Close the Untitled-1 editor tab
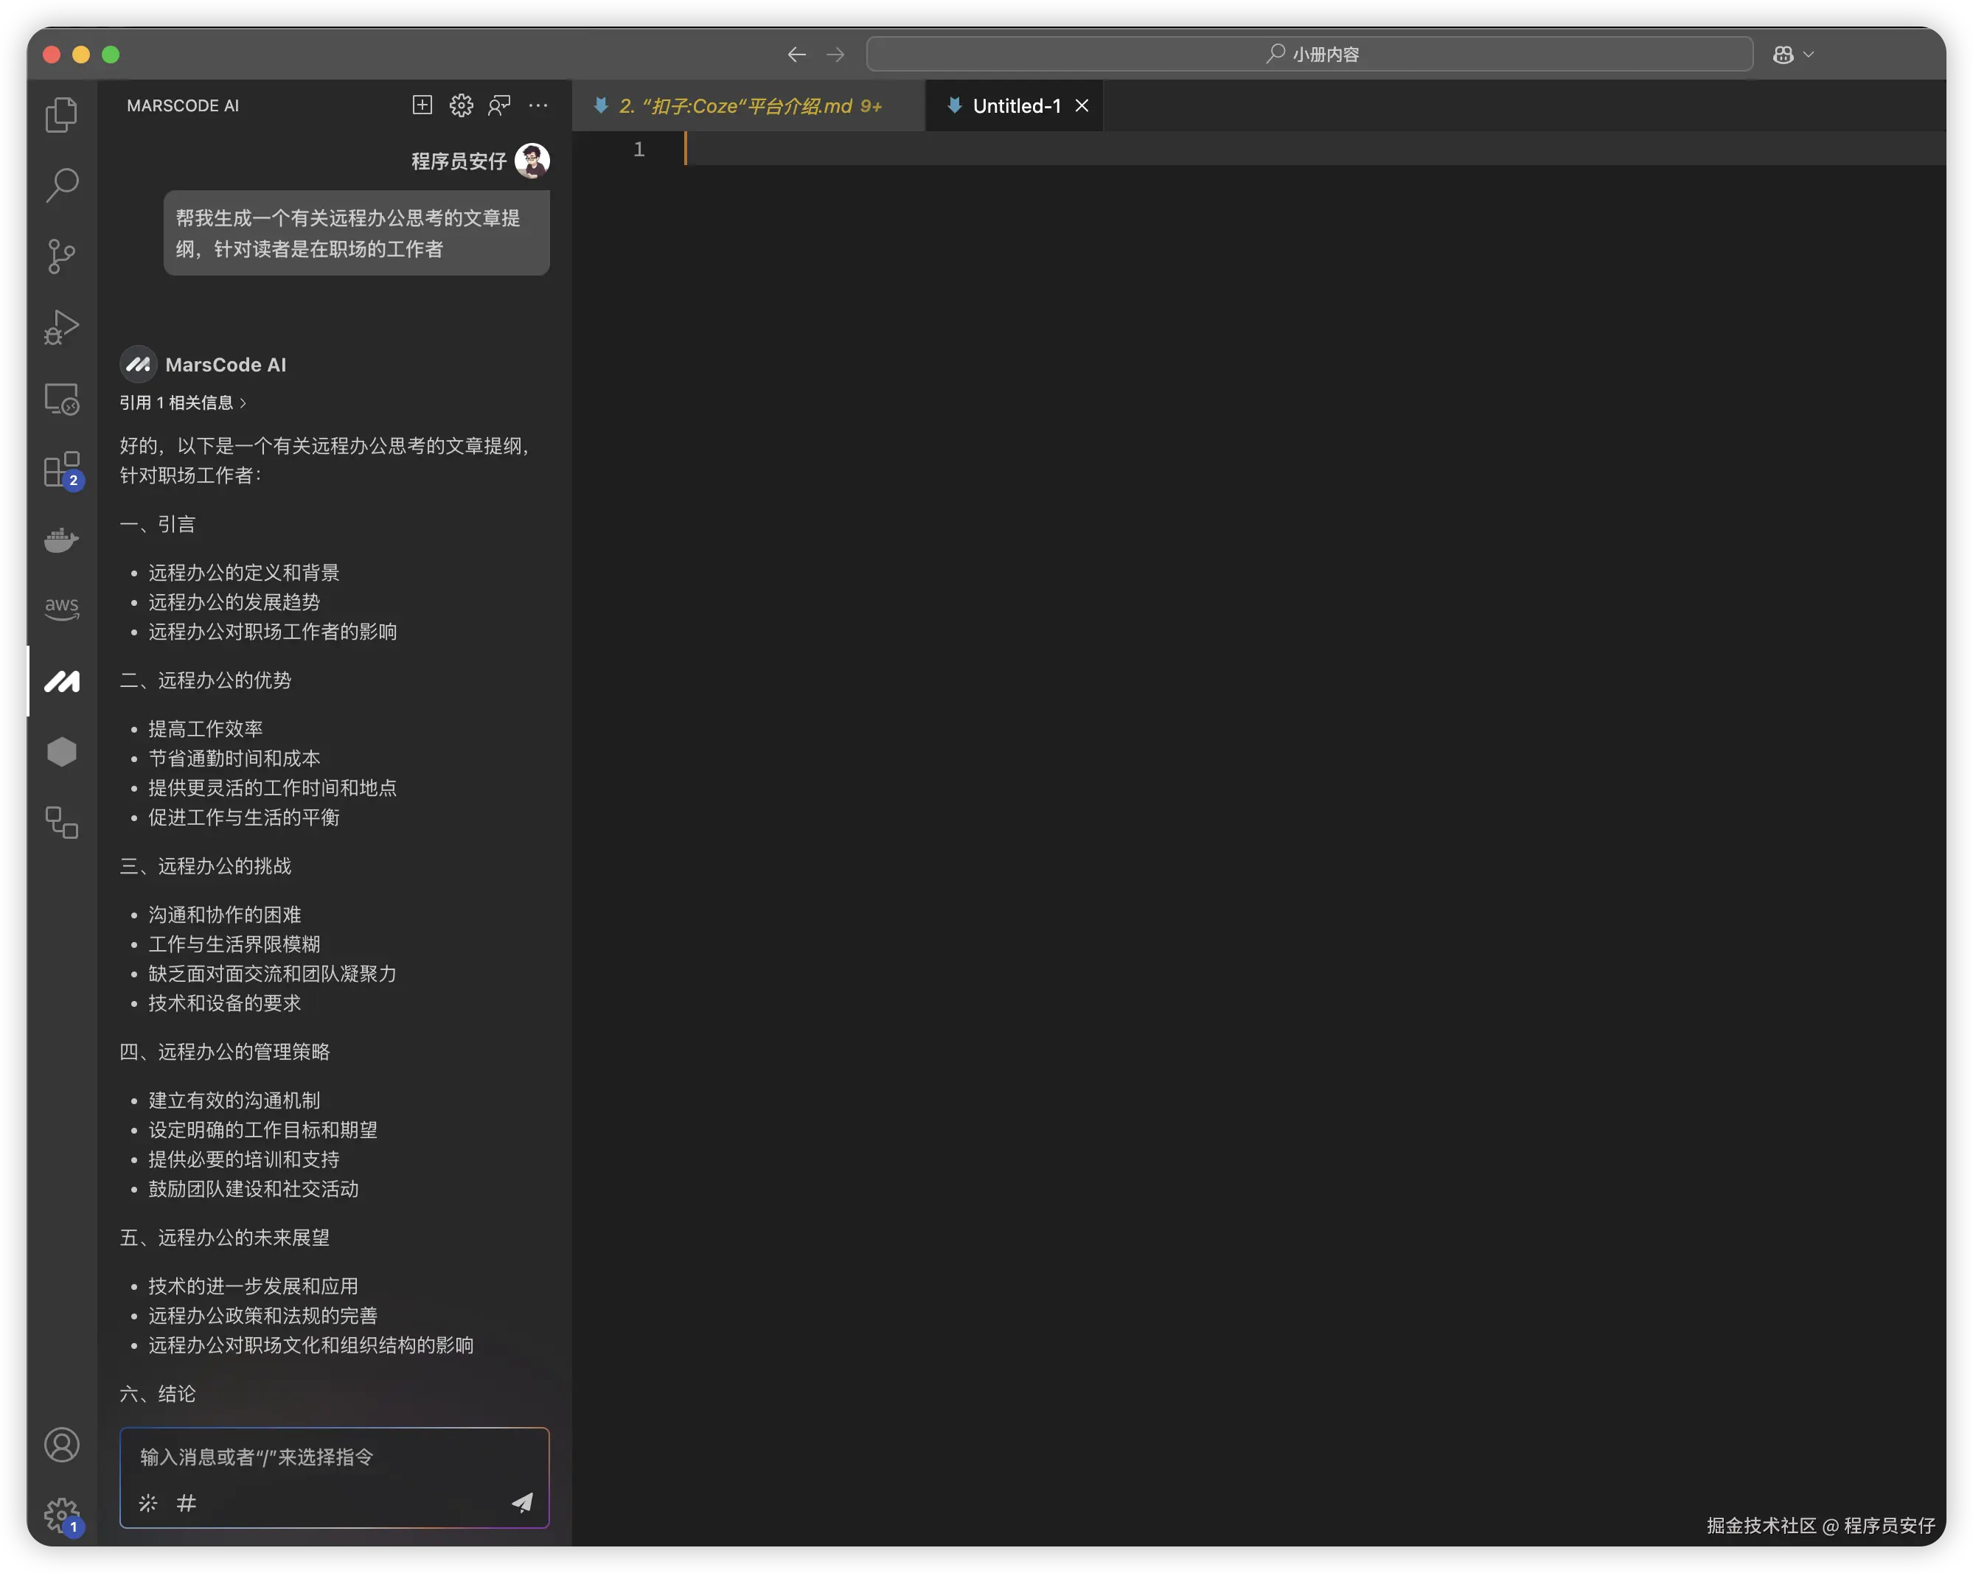1973x1573 pixels. [1082, 106]
